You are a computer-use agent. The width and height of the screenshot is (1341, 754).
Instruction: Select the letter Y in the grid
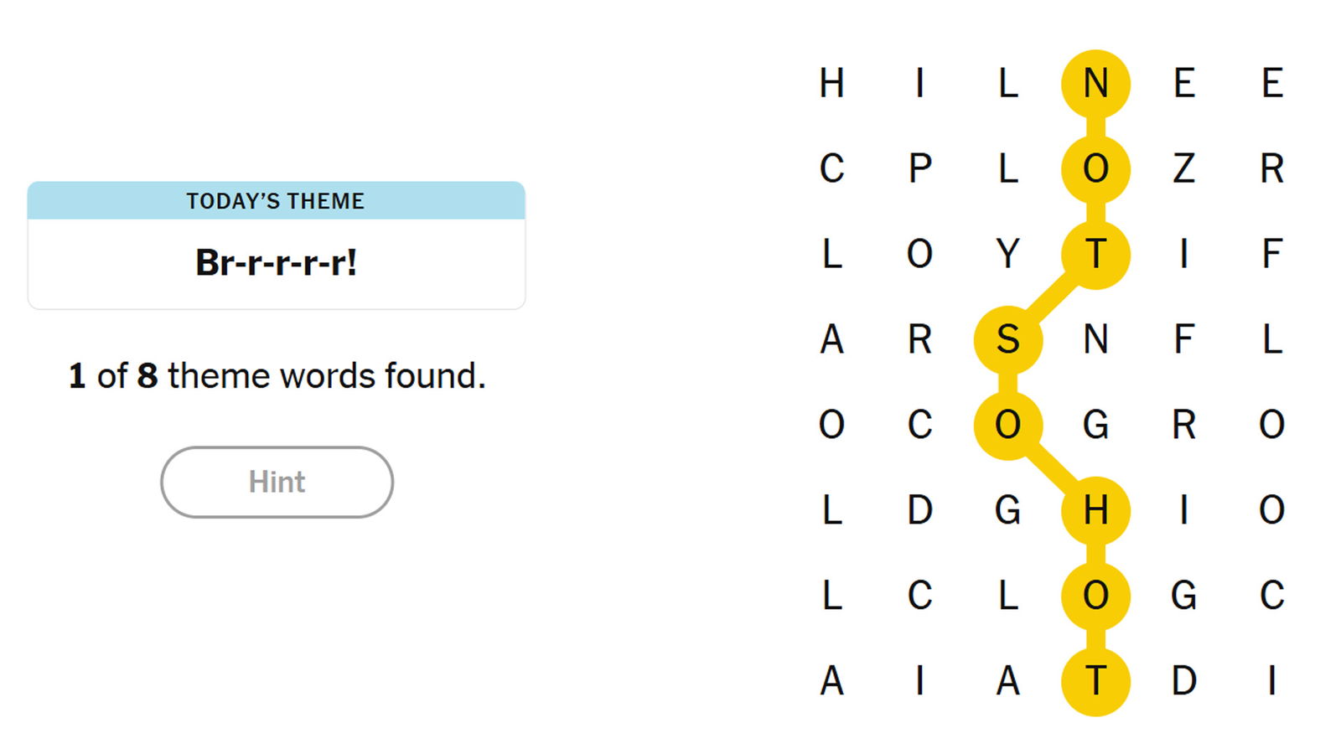point(1007,254)
